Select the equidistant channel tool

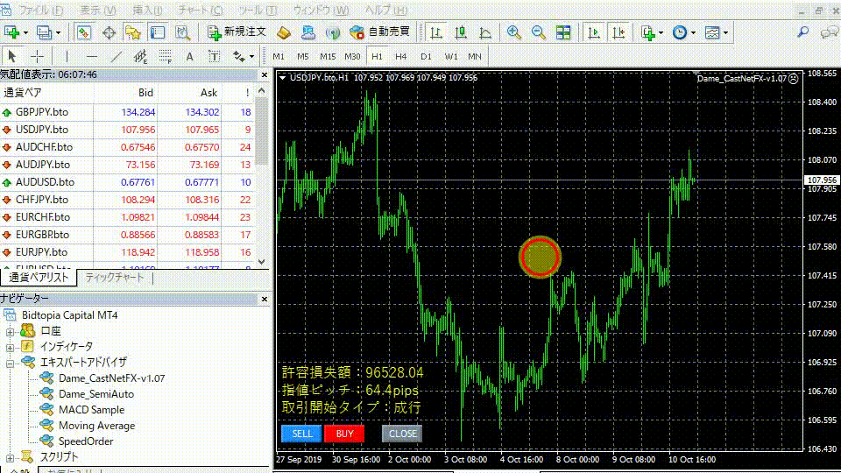click(140, 56)
